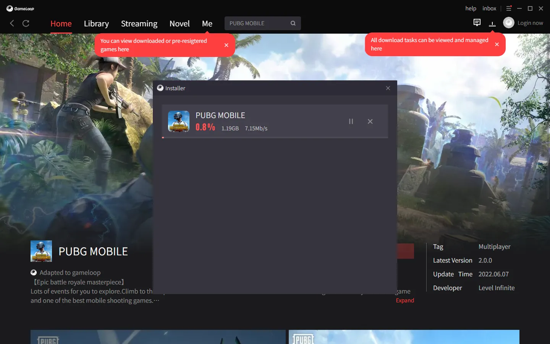
Task: Open the hamburger main menu
Action: [x=509, y=8]
